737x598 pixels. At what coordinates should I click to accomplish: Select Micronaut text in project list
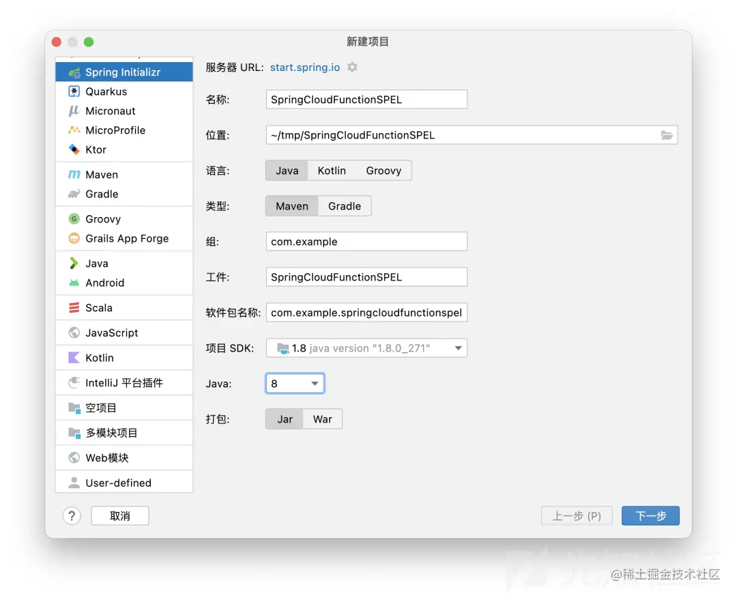point(111,111)
